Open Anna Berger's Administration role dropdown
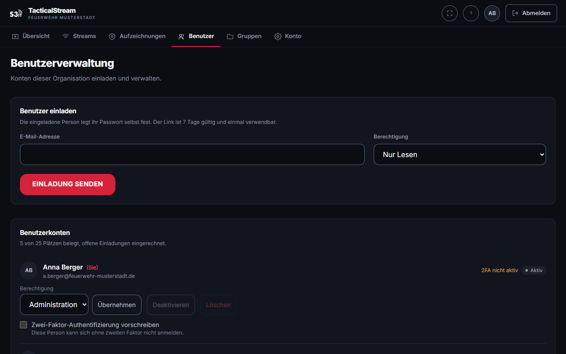The image size is (566, 354). pyautogui.click(x=54, y=305)
